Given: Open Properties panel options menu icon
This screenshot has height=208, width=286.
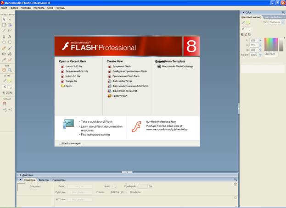Looking at the screenshot, I should 236,180.
